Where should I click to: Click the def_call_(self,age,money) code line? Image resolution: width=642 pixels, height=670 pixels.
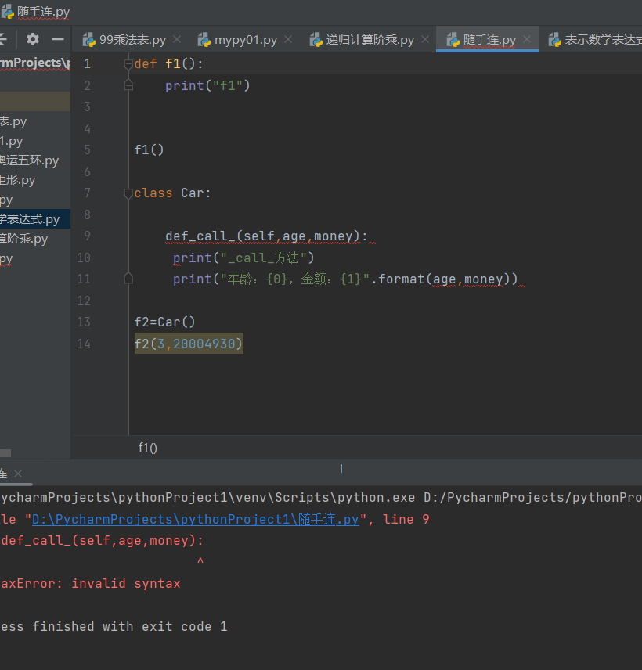266,236
